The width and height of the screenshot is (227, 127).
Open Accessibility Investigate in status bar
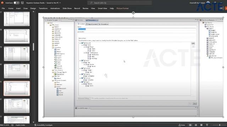(x=44, y=125)
